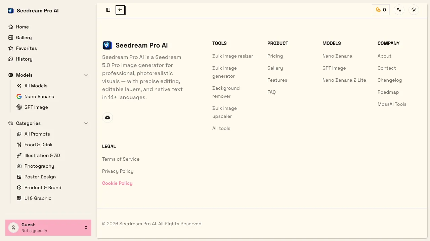Image resolution: width=430 pixels, height=241 pixels.
Task: Click the OpenAI logo beside GPT Image
Action: (19, 107)
